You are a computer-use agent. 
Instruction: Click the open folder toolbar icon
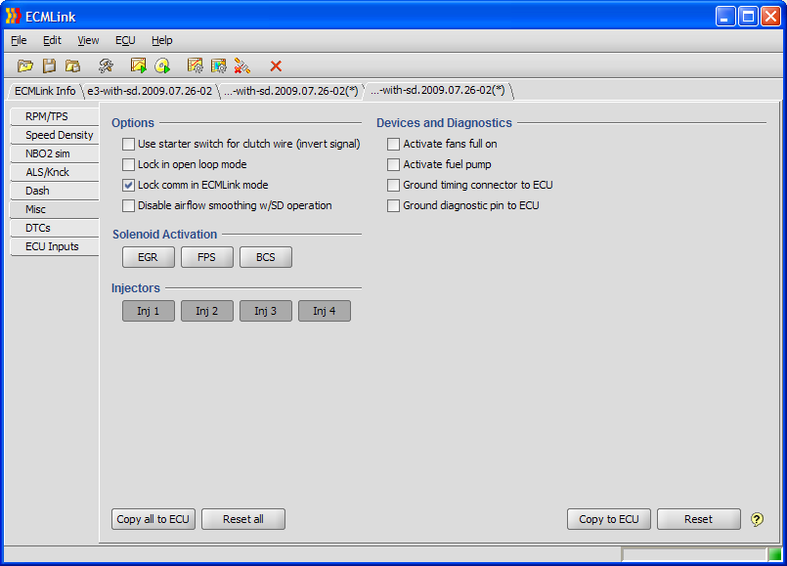[25, 65]
